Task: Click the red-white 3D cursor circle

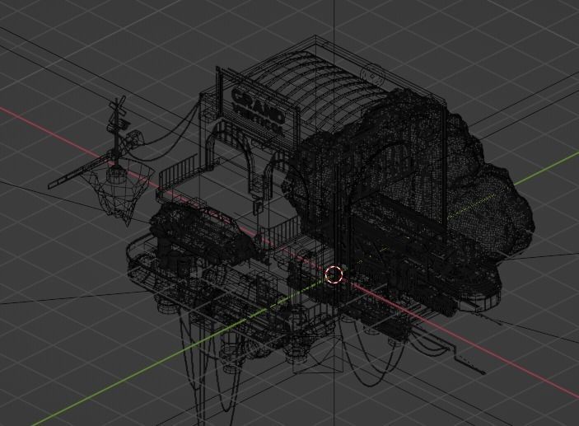Action: click(334, 274)
